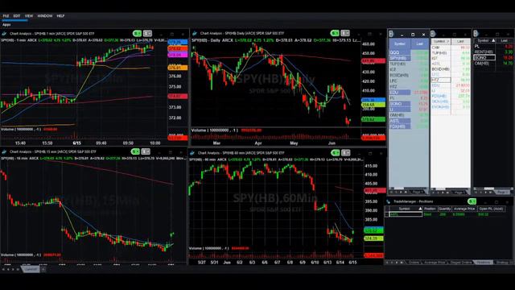The width and height of the screenshot is (515, 290).
Task: Click window icon of blue watchlist panel
Action: point(391,34)
